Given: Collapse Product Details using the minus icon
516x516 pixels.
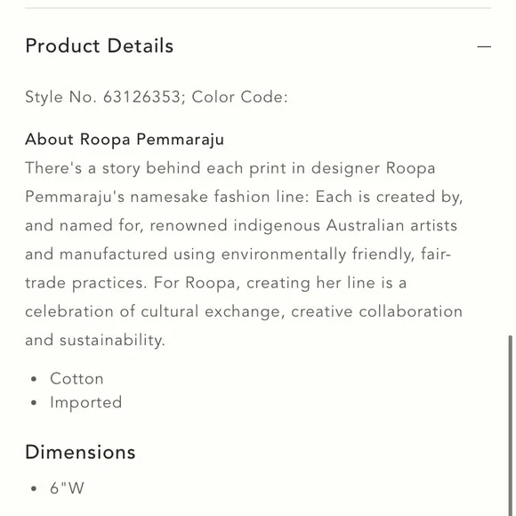Looking at the screenshot, I should pos(484,47).
